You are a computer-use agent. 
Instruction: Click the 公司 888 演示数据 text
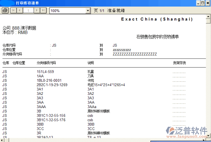point(19,28)
